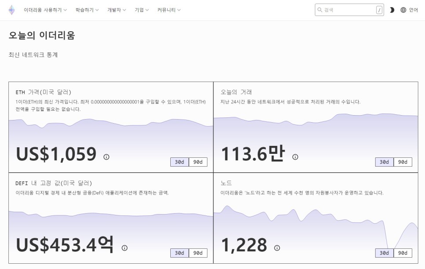Viewport: 425px width, 269px height.
Task: Expand the 커뮤니티 menu
Action: tap(169, 10)
